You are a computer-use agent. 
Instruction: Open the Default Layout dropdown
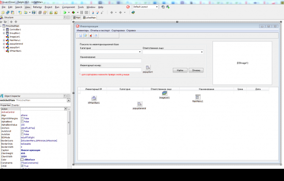pos(157,7)
